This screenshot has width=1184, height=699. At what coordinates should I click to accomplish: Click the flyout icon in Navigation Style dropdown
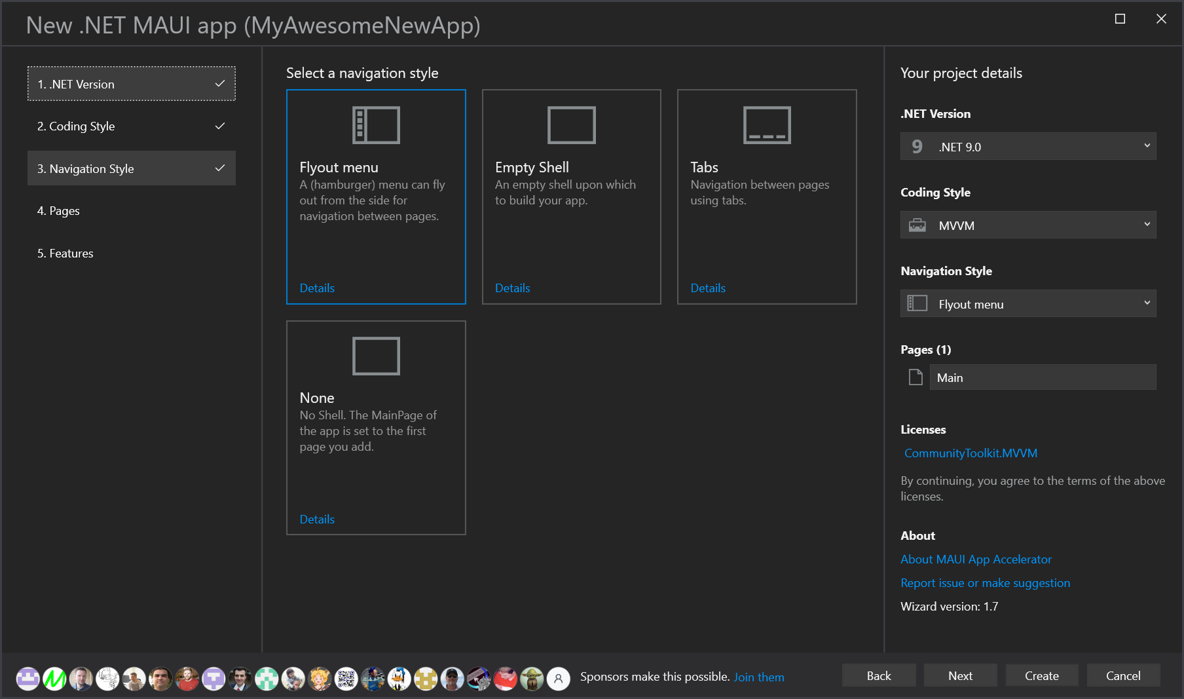click(917, 303)
